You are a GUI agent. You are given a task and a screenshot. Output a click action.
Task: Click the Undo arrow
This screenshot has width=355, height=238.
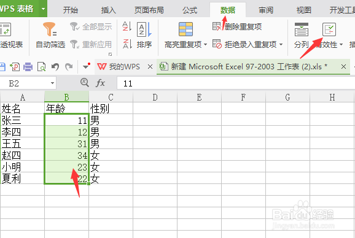point(55,67)
